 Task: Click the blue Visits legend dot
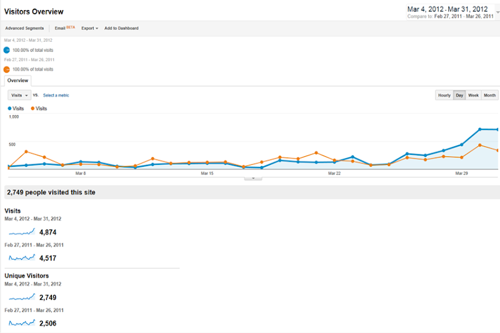click(9, 109)
